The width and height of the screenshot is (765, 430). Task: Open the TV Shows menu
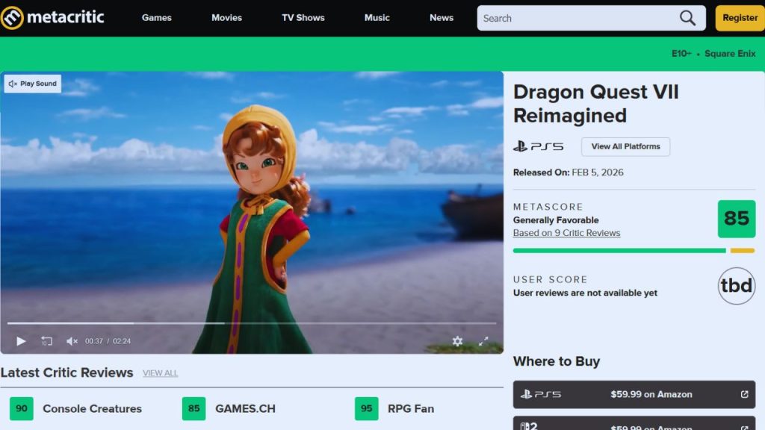[303, 18]
